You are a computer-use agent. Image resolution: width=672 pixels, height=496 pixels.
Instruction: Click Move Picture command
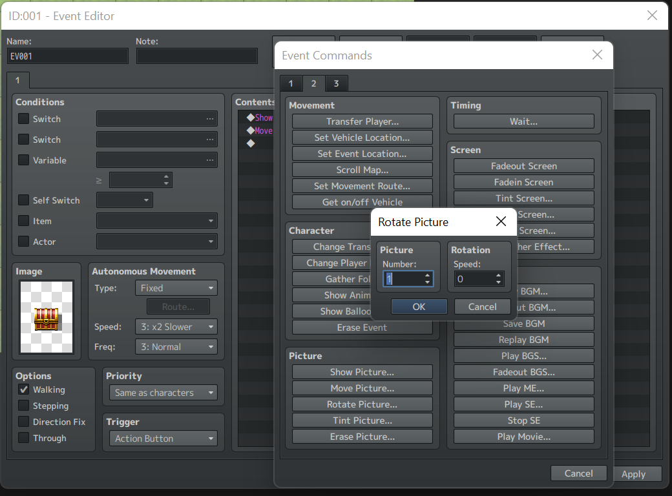tap(362, 388)
